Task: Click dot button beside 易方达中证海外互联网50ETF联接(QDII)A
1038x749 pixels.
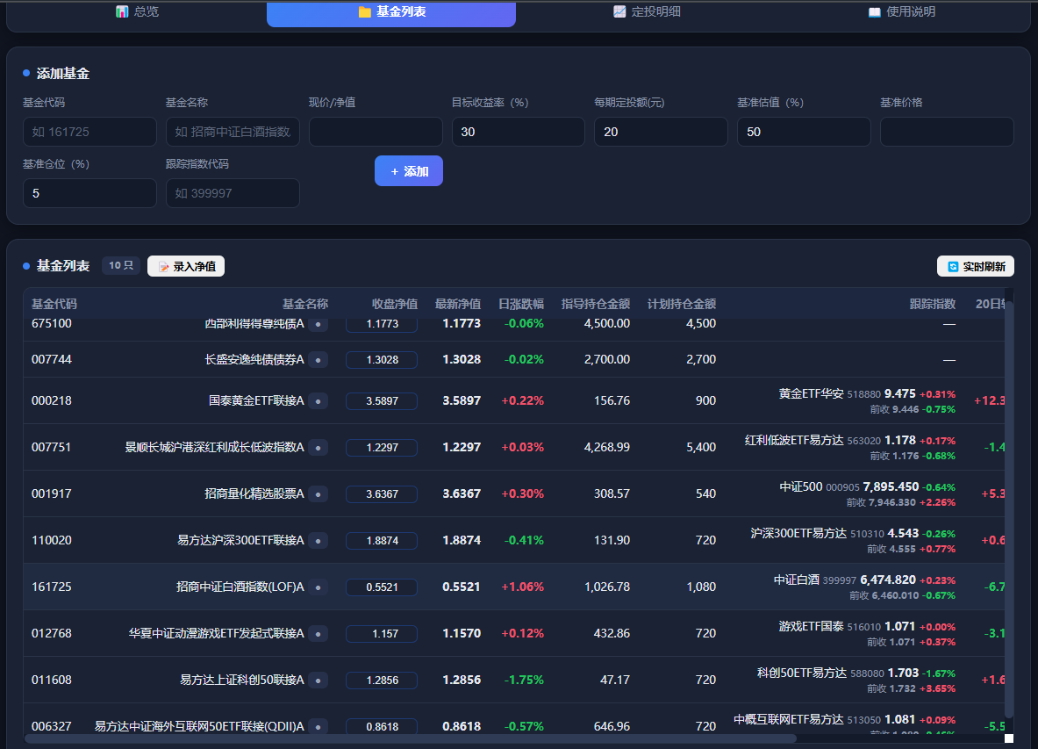Action: click(x=319, y=726)
